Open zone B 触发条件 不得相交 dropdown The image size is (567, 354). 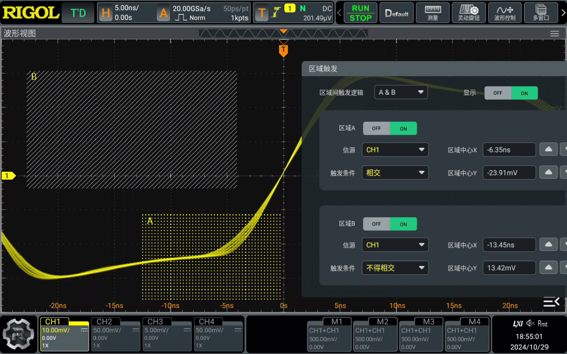[395, 267]
